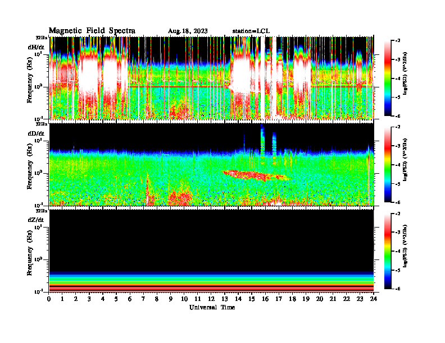This screenshot has width=445, height=343.
Task: Click the "Magnetic Field Spectra" title
Action: [92, 31]
